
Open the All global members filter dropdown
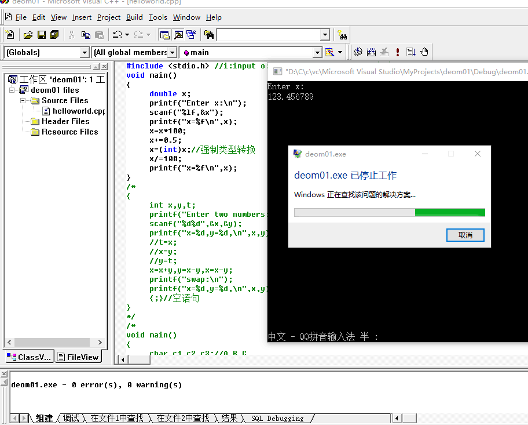172,53
